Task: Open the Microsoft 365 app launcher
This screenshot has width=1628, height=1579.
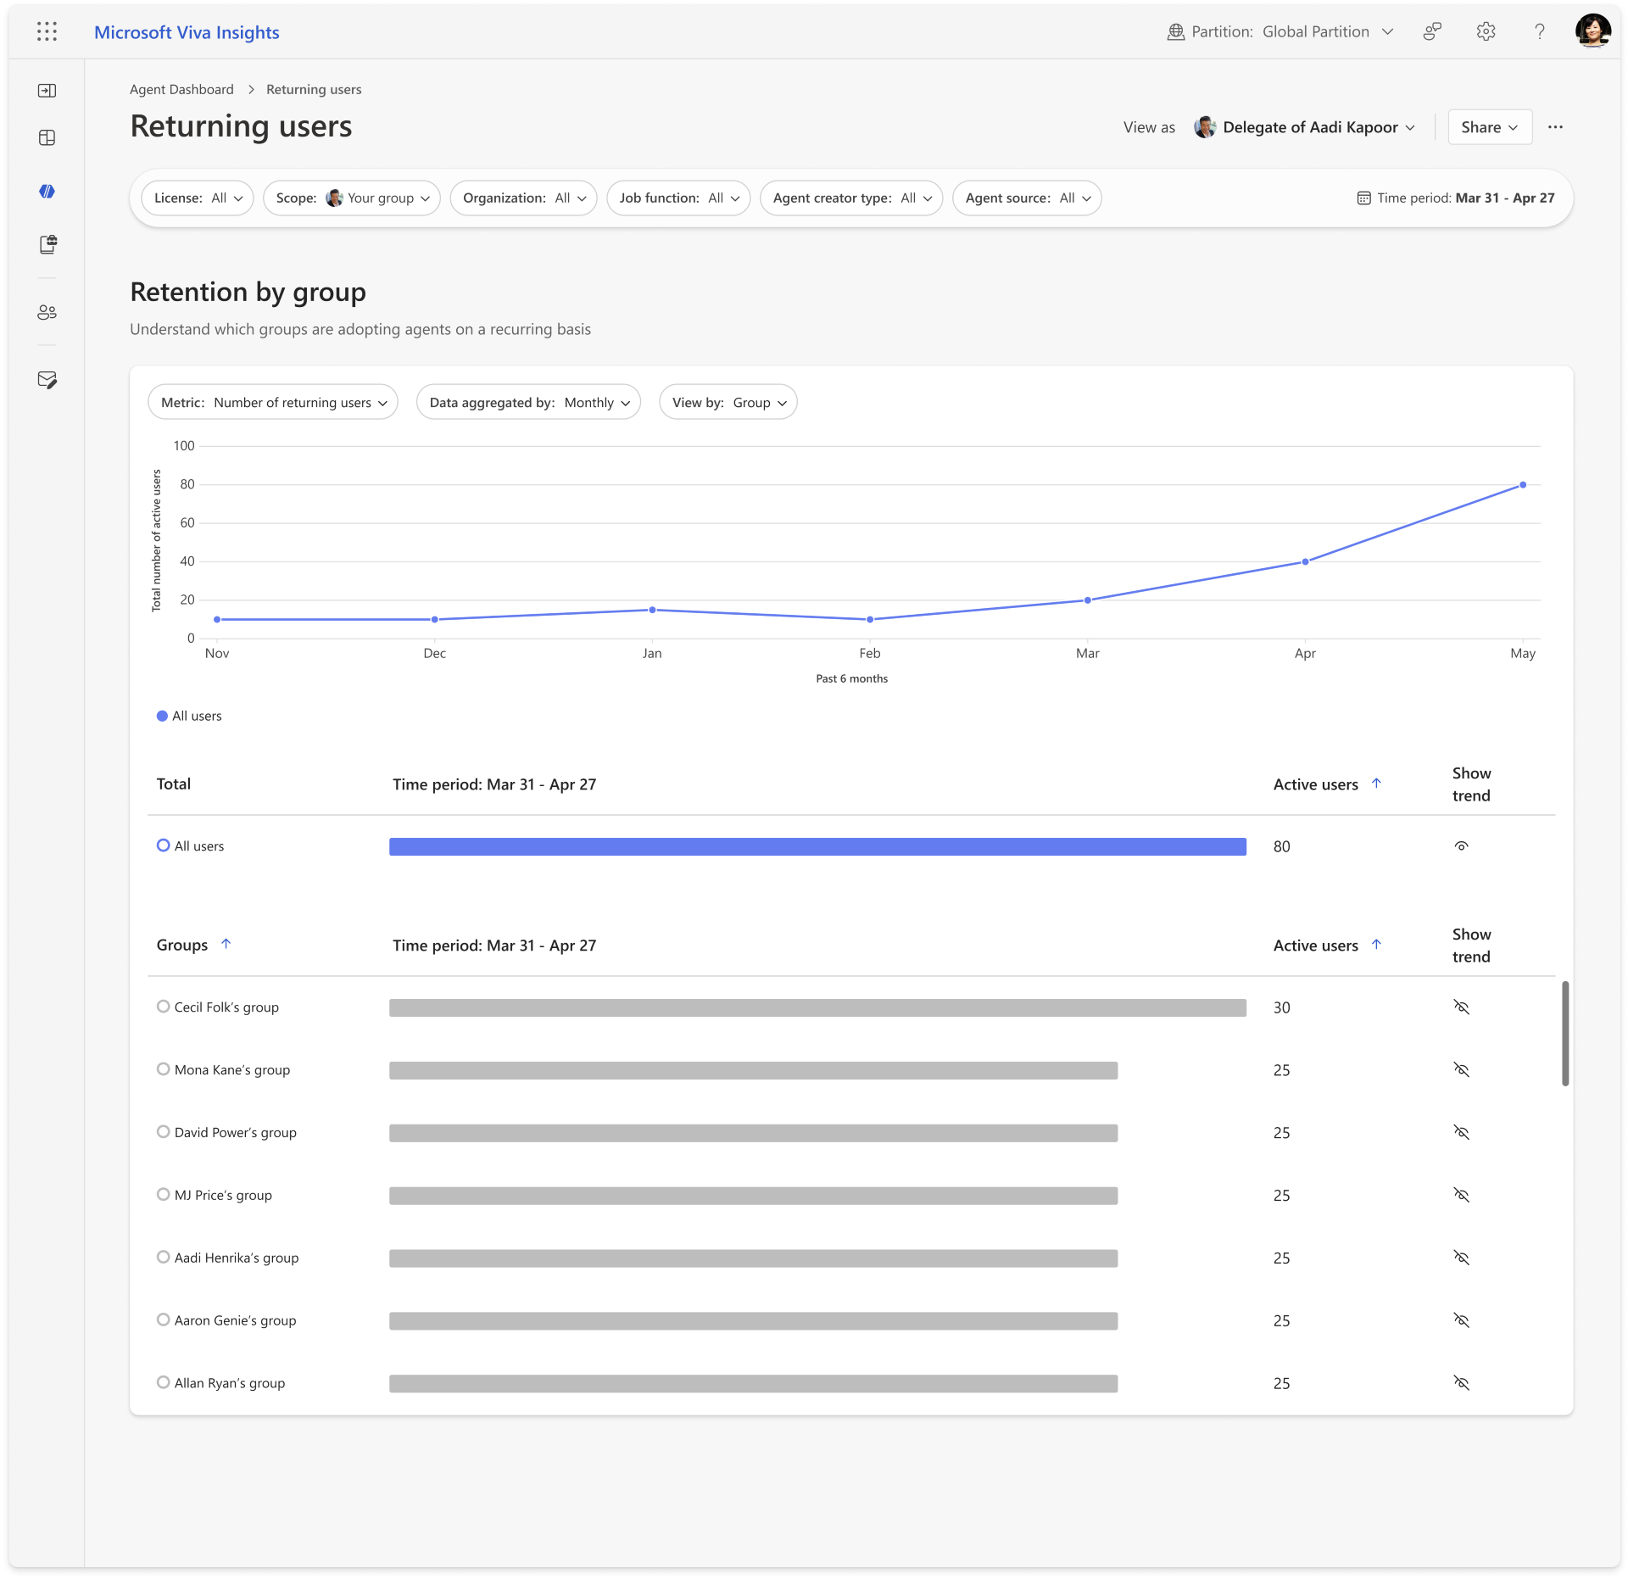Action: [x=47, y=31]
